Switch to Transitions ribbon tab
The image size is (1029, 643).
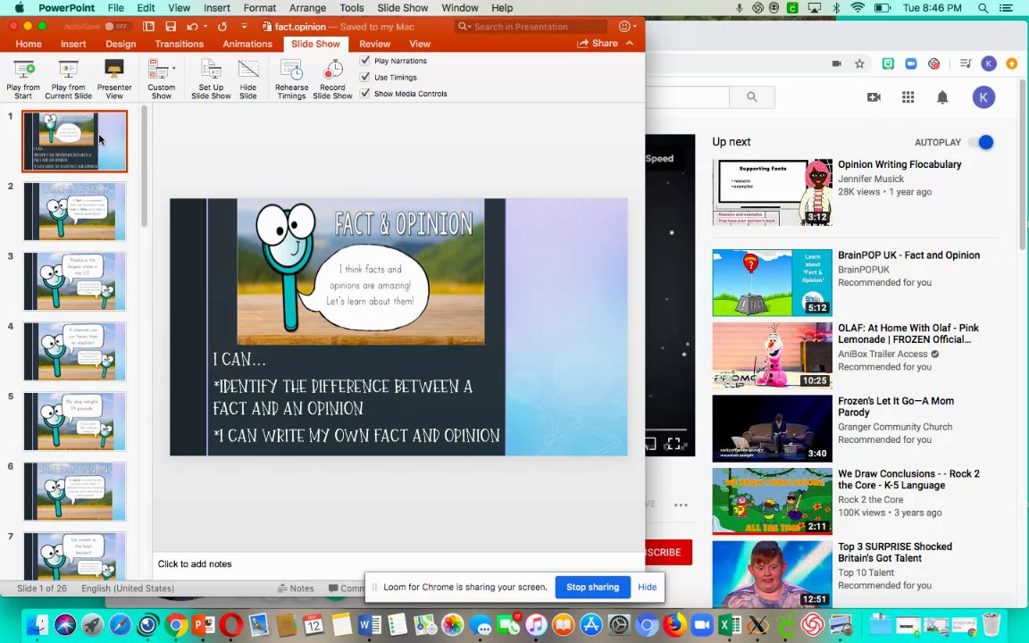pos(180,43)
